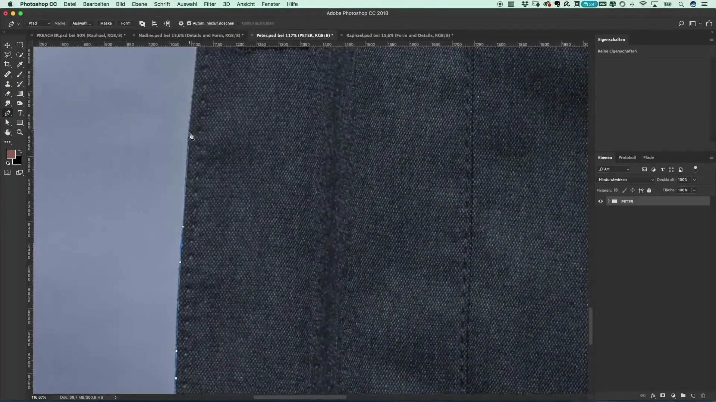Select the Type tool
Screen dimensions: 716x402
pos(20,113)
